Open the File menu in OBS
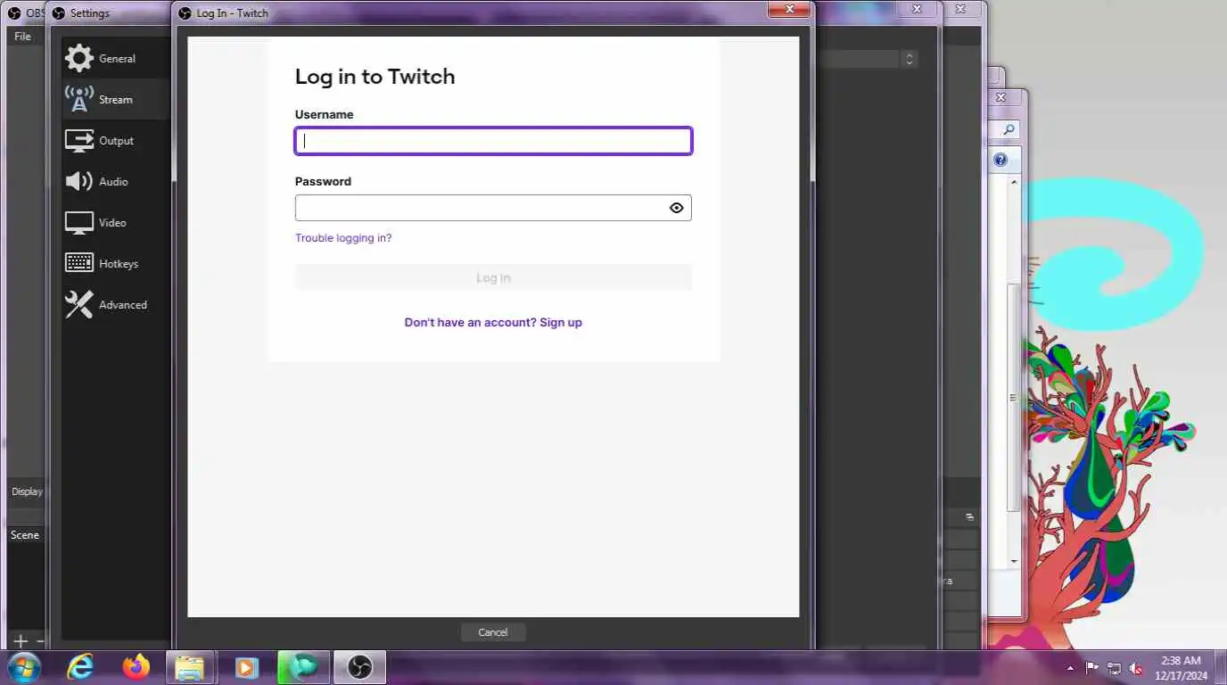 coord(22,37)
